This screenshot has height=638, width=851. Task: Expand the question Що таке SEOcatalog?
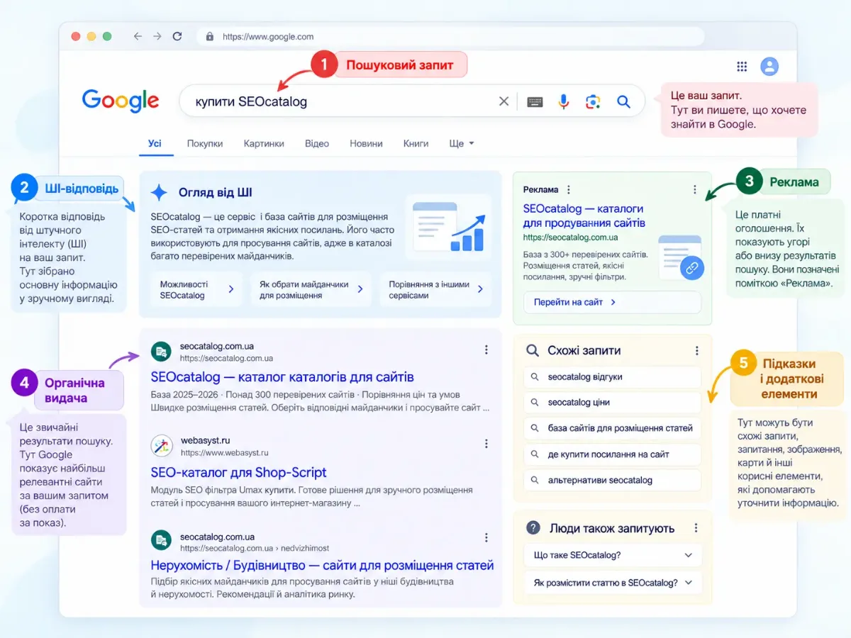614,555
